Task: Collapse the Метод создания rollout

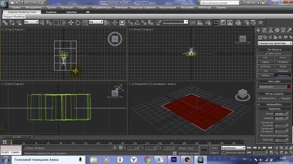Action: coord(274,94)
